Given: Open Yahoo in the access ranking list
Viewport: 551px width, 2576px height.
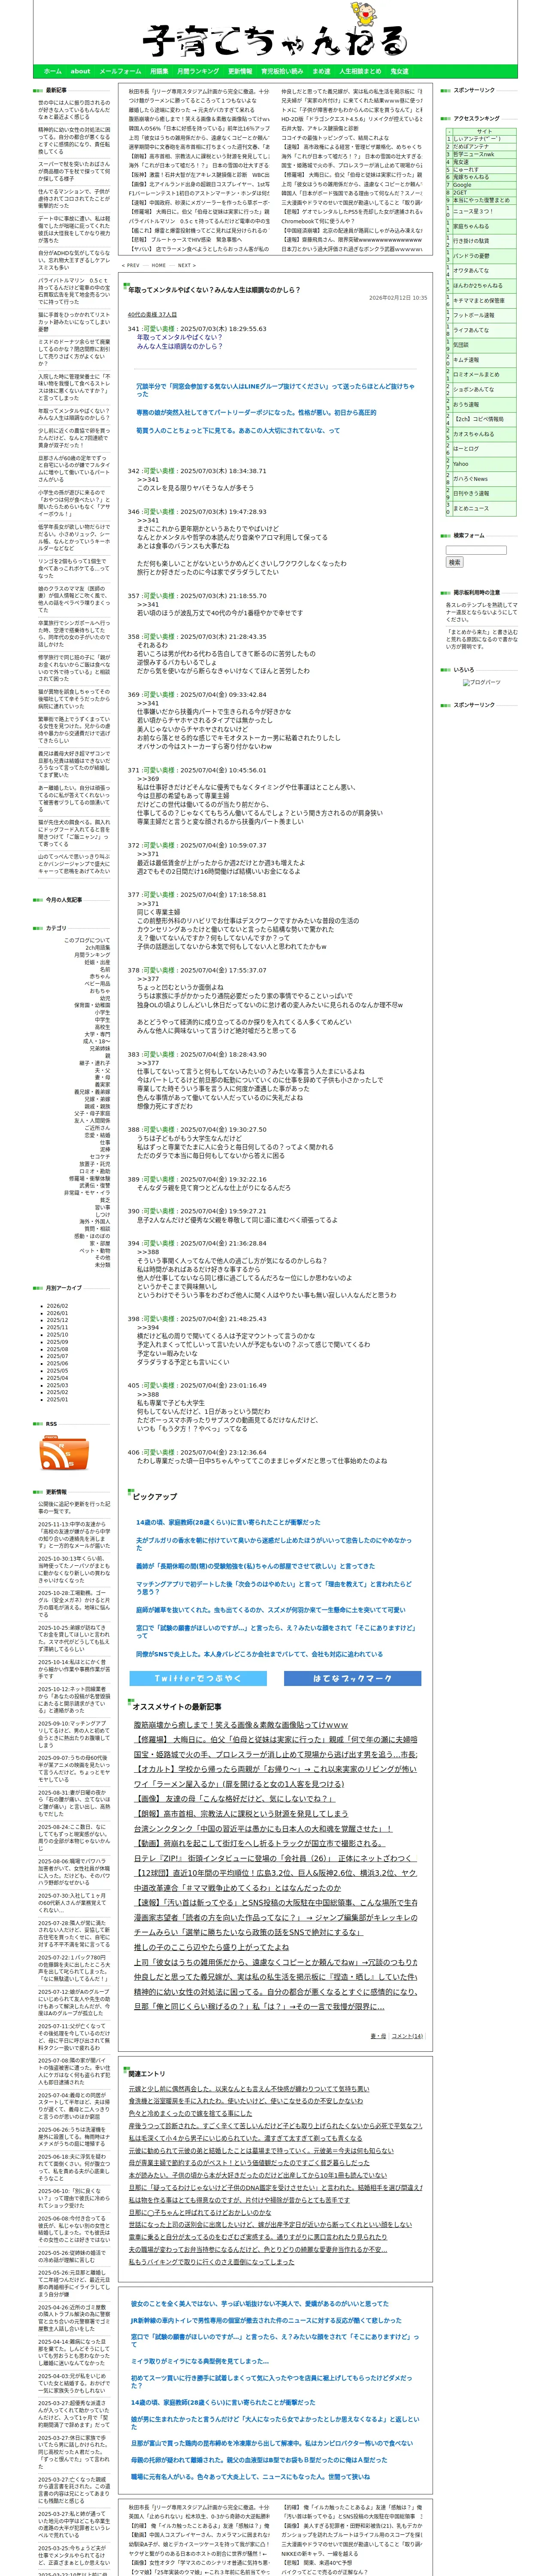Looking at the screenshot, I should (x=460, y=464).
